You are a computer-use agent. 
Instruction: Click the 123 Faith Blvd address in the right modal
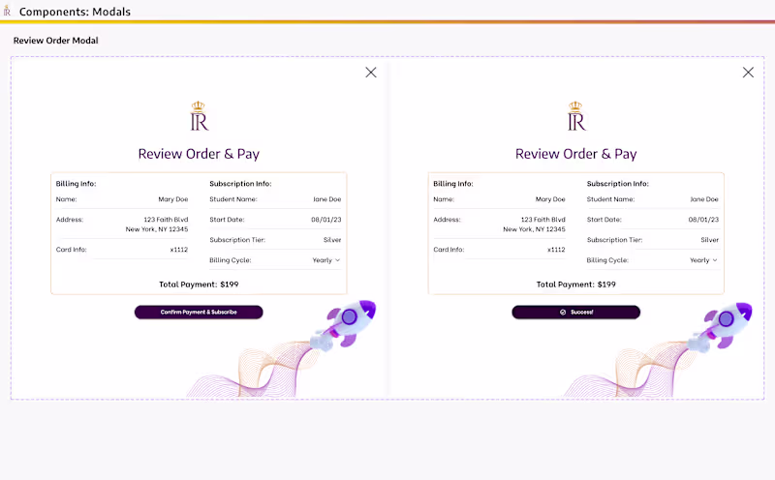click(x=543, y=220)
